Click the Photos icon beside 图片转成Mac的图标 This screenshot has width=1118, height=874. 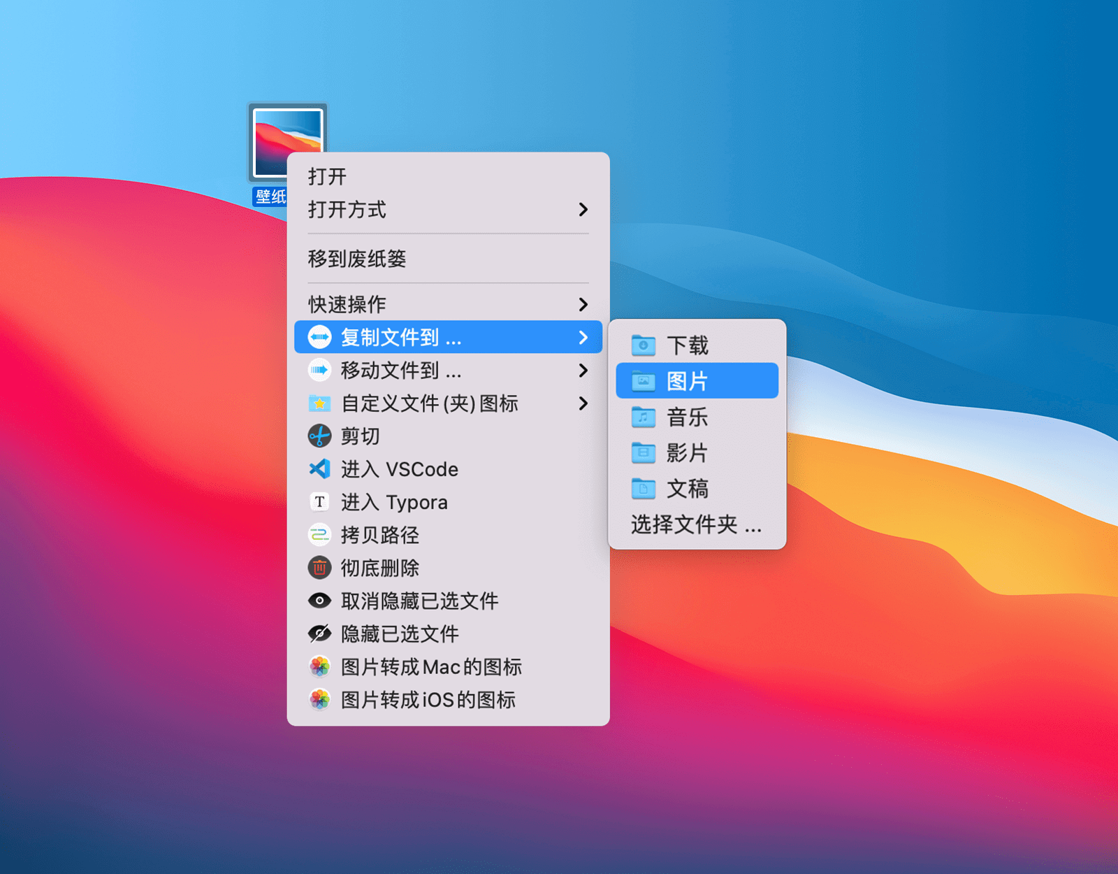tap(319, 666)
